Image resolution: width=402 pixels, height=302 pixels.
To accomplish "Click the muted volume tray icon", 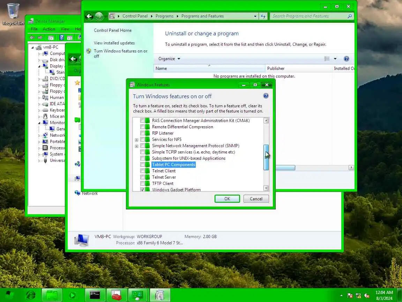I will pos(367,296).
